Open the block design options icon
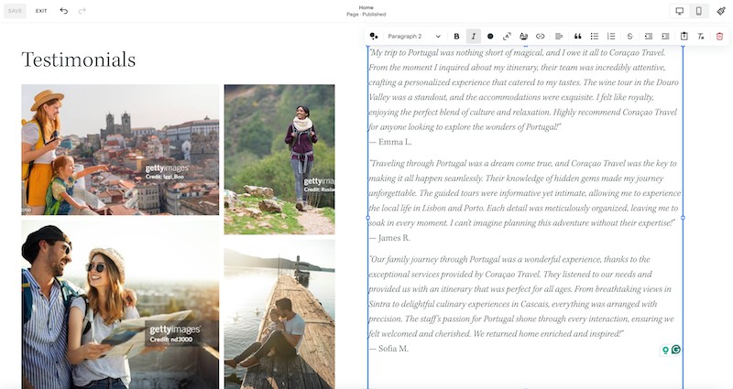The image size is (733, 389). coord(374,36)
